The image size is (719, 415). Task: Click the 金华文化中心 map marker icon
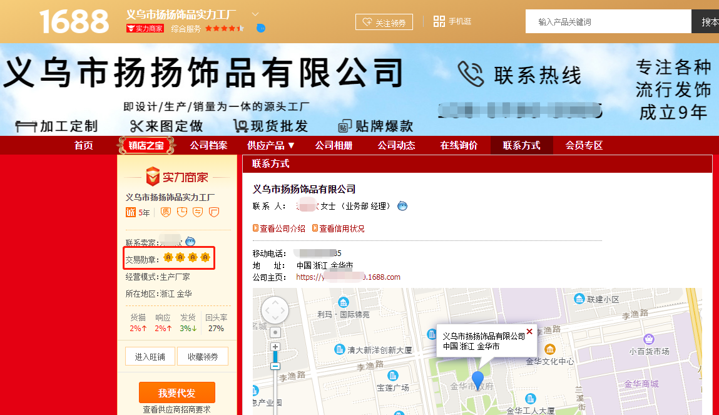550,349
